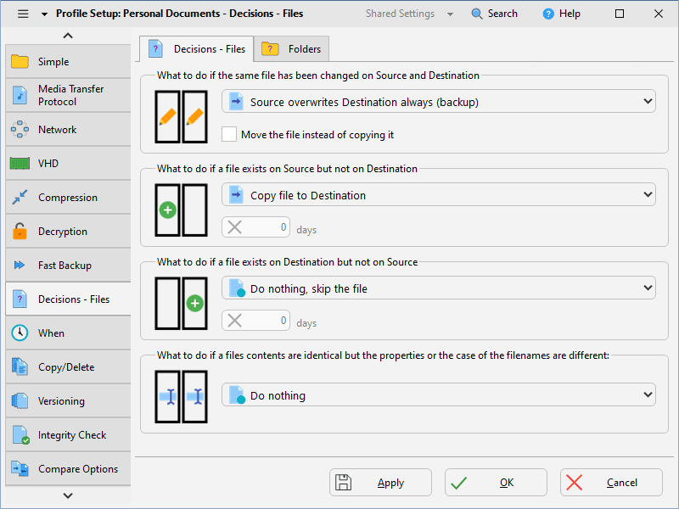Click the Fast Backup arrows icon
The width and height of the screenshot is (679, 509).
coord(20,265)
